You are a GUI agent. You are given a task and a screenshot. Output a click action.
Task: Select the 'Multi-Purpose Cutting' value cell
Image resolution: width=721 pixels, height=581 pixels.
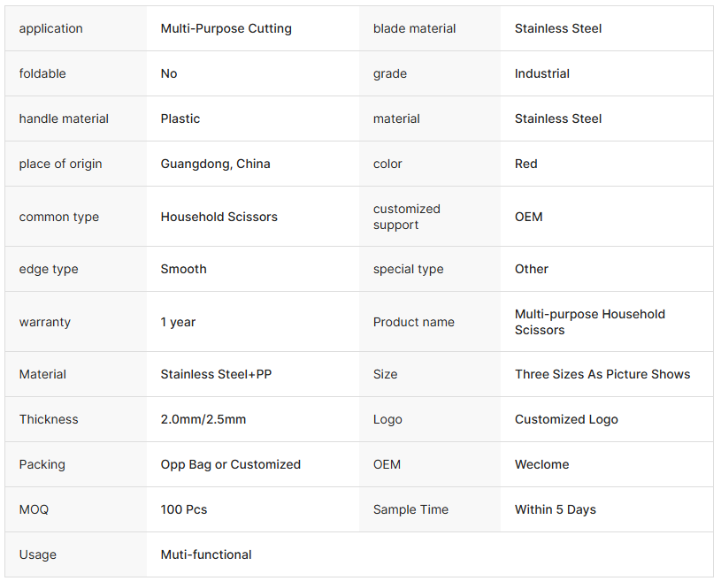tap(226, 28)
